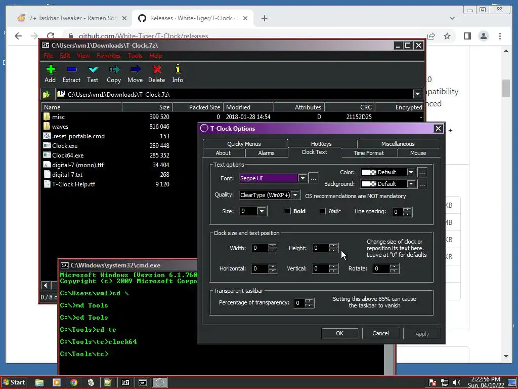Open the 7-Zip Favorites menu
This screenshot has width=518, height=389.
(108, 56)
